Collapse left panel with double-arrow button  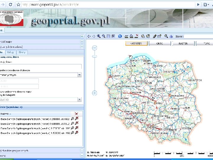[x=82, y=36]
